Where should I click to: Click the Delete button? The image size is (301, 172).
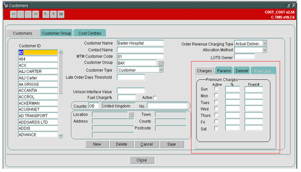(121, 144)
